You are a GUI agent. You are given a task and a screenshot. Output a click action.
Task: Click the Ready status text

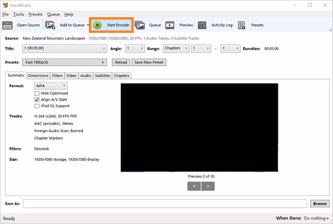9,219
